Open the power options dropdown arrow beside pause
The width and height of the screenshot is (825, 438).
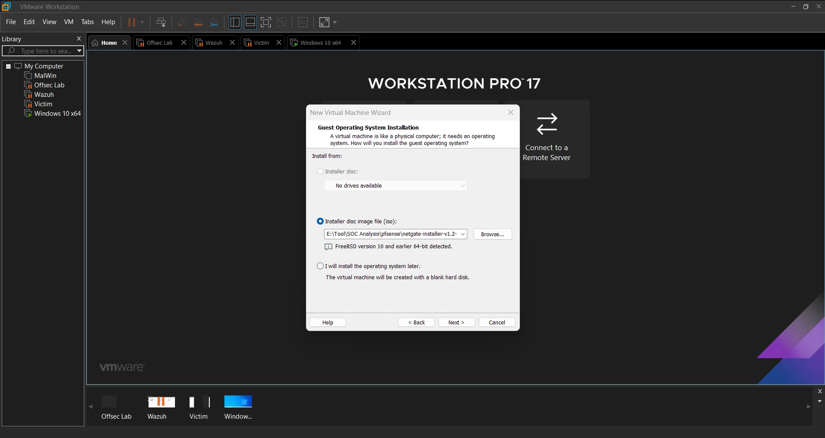click(x=142, y=22)
